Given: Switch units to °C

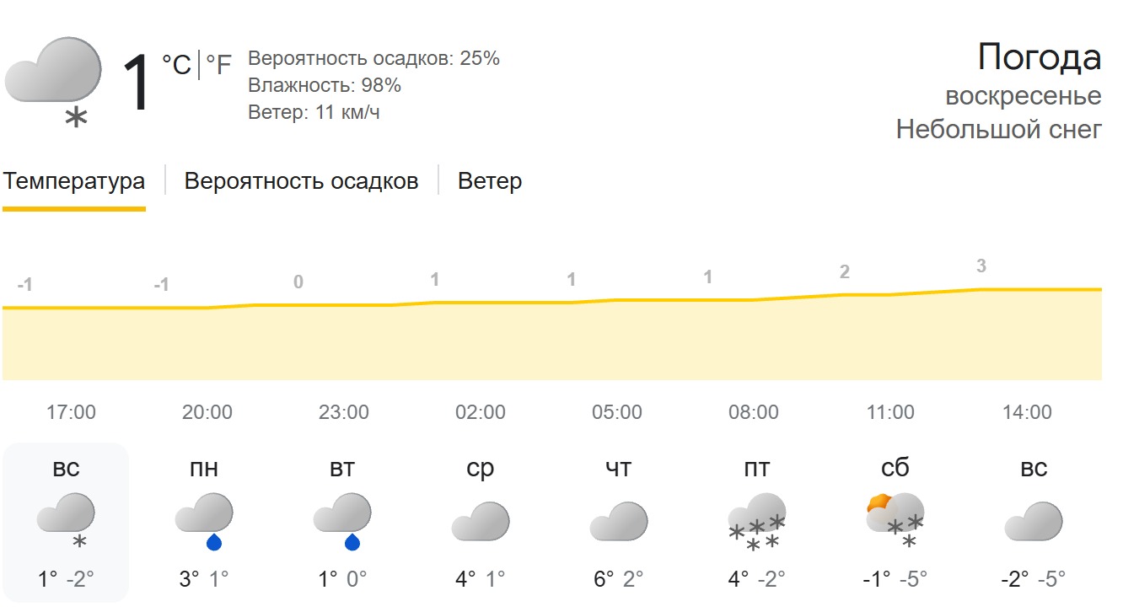Looking at the screenshot, I should point(177,65).
